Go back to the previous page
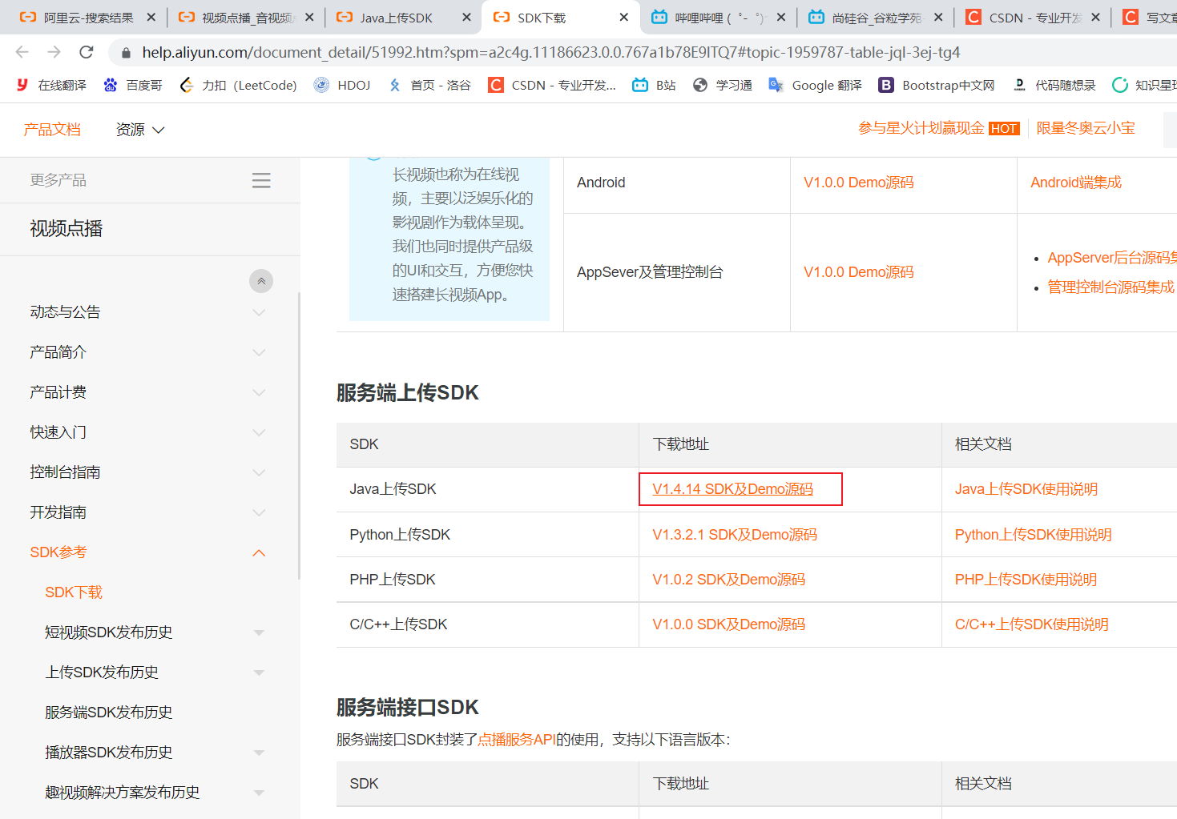This screenshot has width=1177, height=819. tap(22, 52)
